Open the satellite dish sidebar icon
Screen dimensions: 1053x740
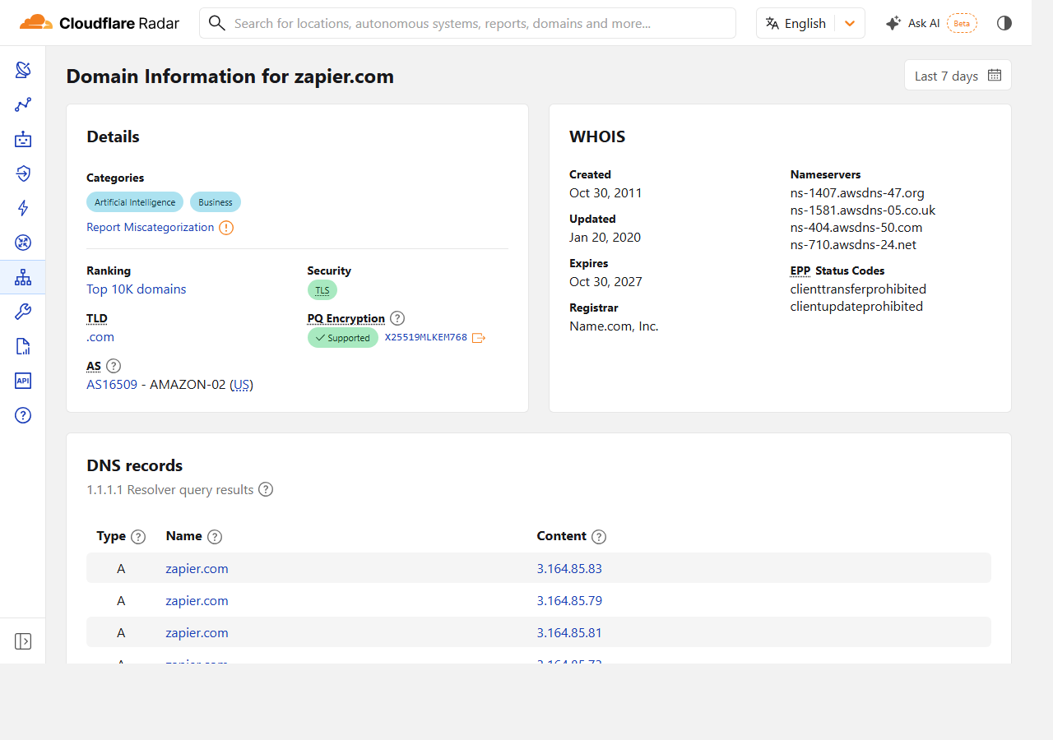(23, 70)
